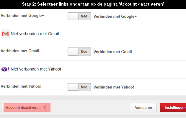Click the red Instellingen button
Viewport: 186px width, 118px height.
pos(173,108)
